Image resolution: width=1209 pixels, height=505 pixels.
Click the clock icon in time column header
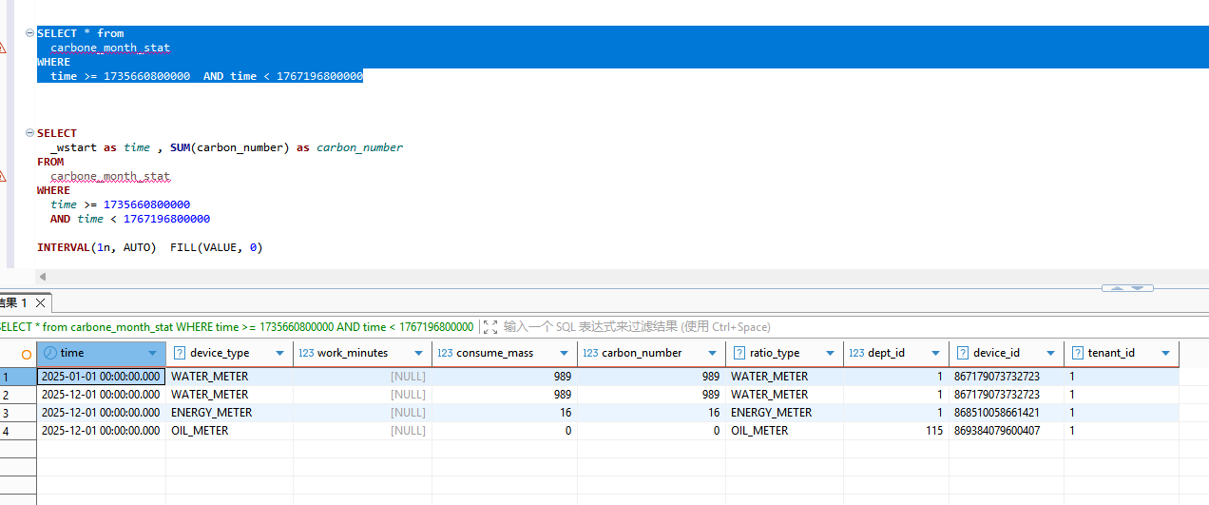coord(49,353)
